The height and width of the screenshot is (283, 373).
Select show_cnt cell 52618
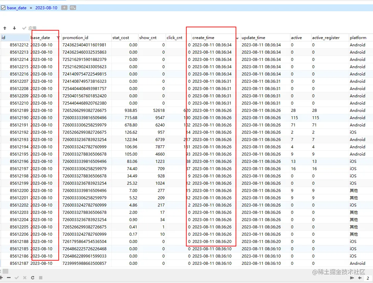click(152, 111)
